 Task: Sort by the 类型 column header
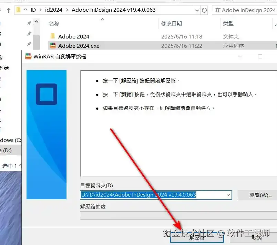[228, 23]
